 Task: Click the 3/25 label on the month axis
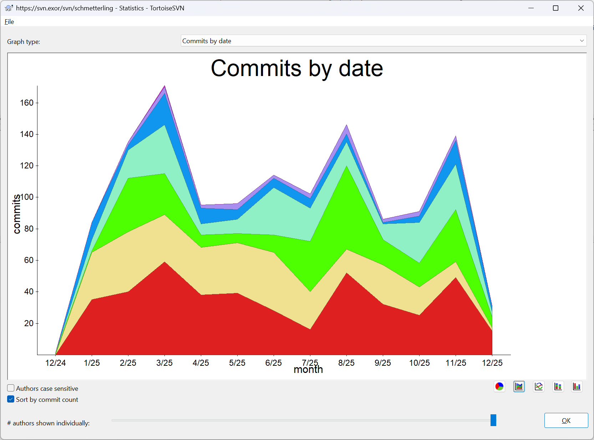[x=164, y=363]
